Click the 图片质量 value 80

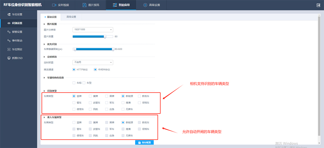tap(116, 36)
